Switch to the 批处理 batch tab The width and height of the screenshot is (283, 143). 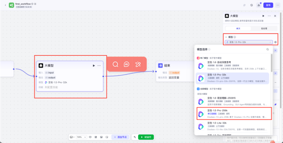pos(264,29)
